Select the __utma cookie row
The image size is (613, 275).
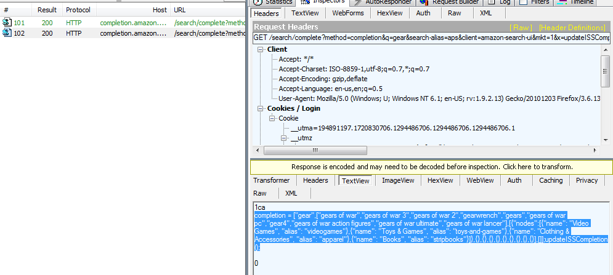402,128
